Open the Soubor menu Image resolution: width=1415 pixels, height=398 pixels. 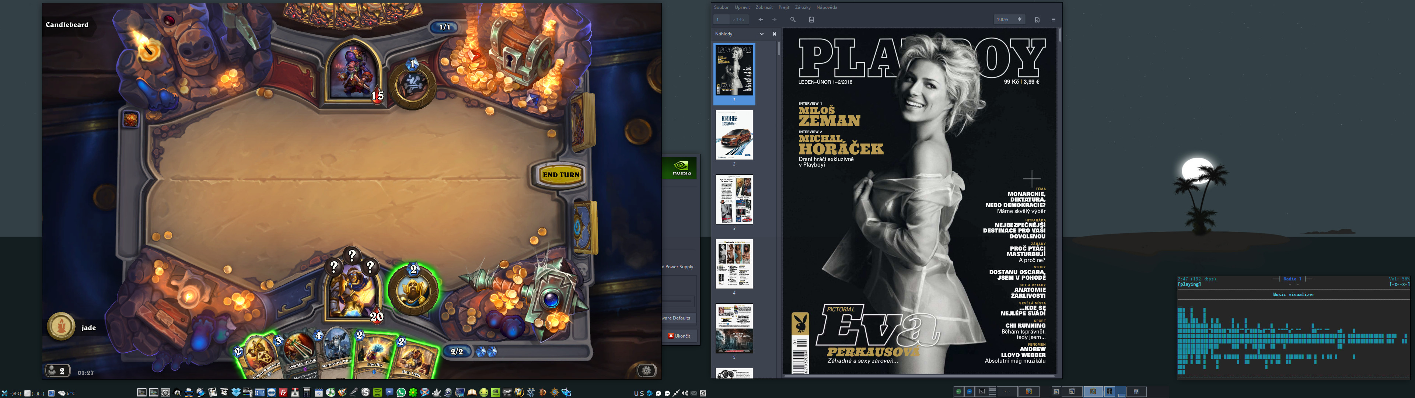[x=721, y=7]
